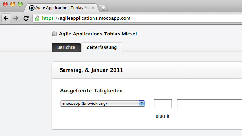
Task: Switch to the Berichte tab
Action: (x=66, y=47)
